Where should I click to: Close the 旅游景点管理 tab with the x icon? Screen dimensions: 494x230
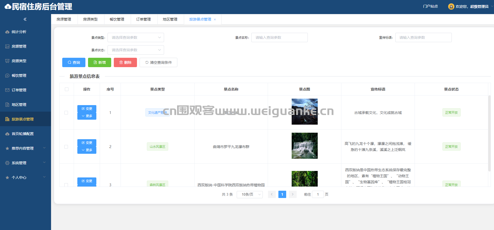[x=215, y=20]
